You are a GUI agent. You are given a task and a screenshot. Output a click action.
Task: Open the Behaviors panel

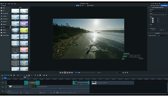pos(4,24)
